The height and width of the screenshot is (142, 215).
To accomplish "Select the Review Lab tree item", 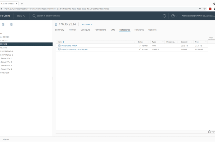I will point(5,73).
